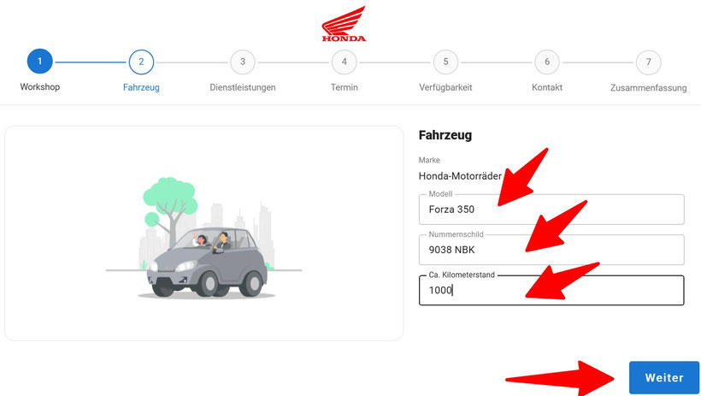Select the Fahrzeug step label
This screenshot has width=701, height=396.
(141, 87)
